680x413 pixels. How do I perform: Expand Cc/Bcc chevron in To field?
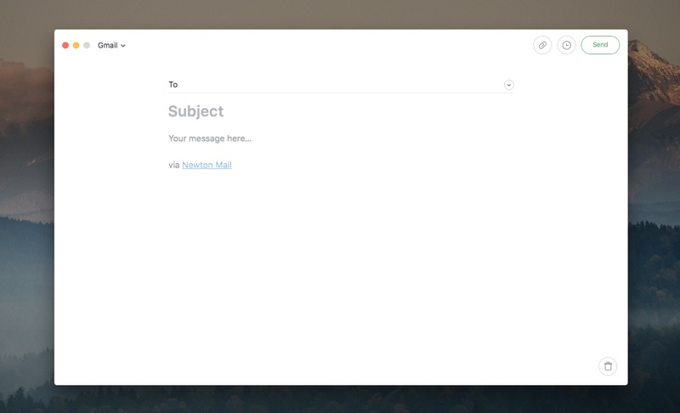tap(508, 85)
